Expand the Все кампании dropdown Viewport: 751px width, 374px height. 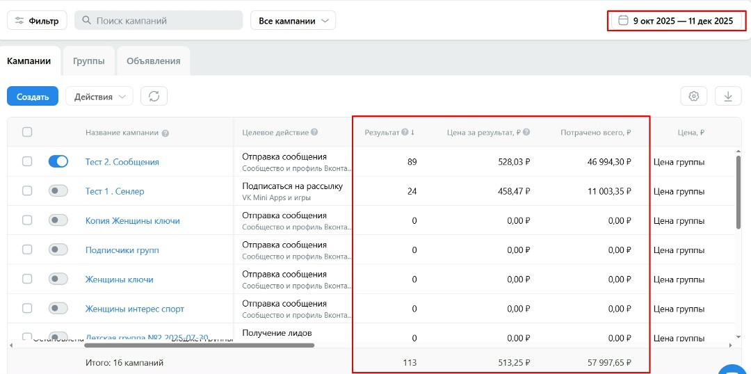(x=293, y=21)
